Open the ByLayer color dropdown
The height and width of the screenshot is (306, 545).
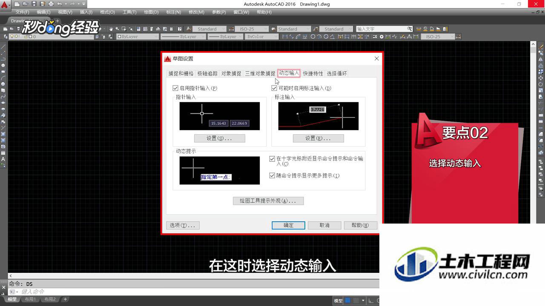(138, 37)
